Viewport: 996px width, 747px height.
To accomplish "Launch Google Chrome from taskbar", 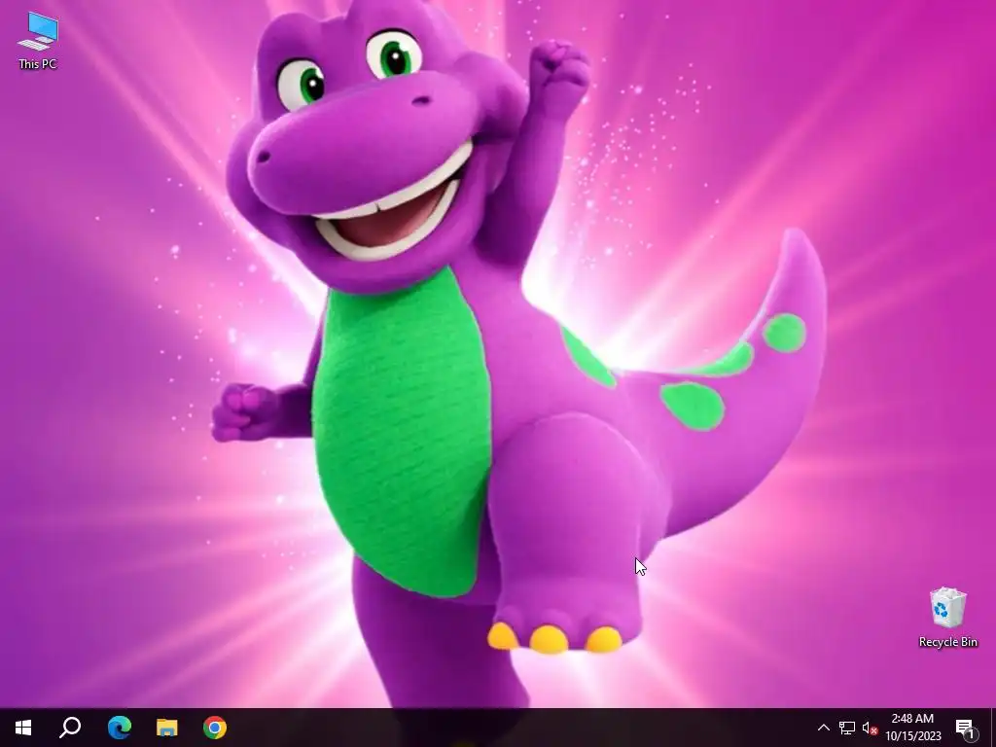I will (215, 728).
